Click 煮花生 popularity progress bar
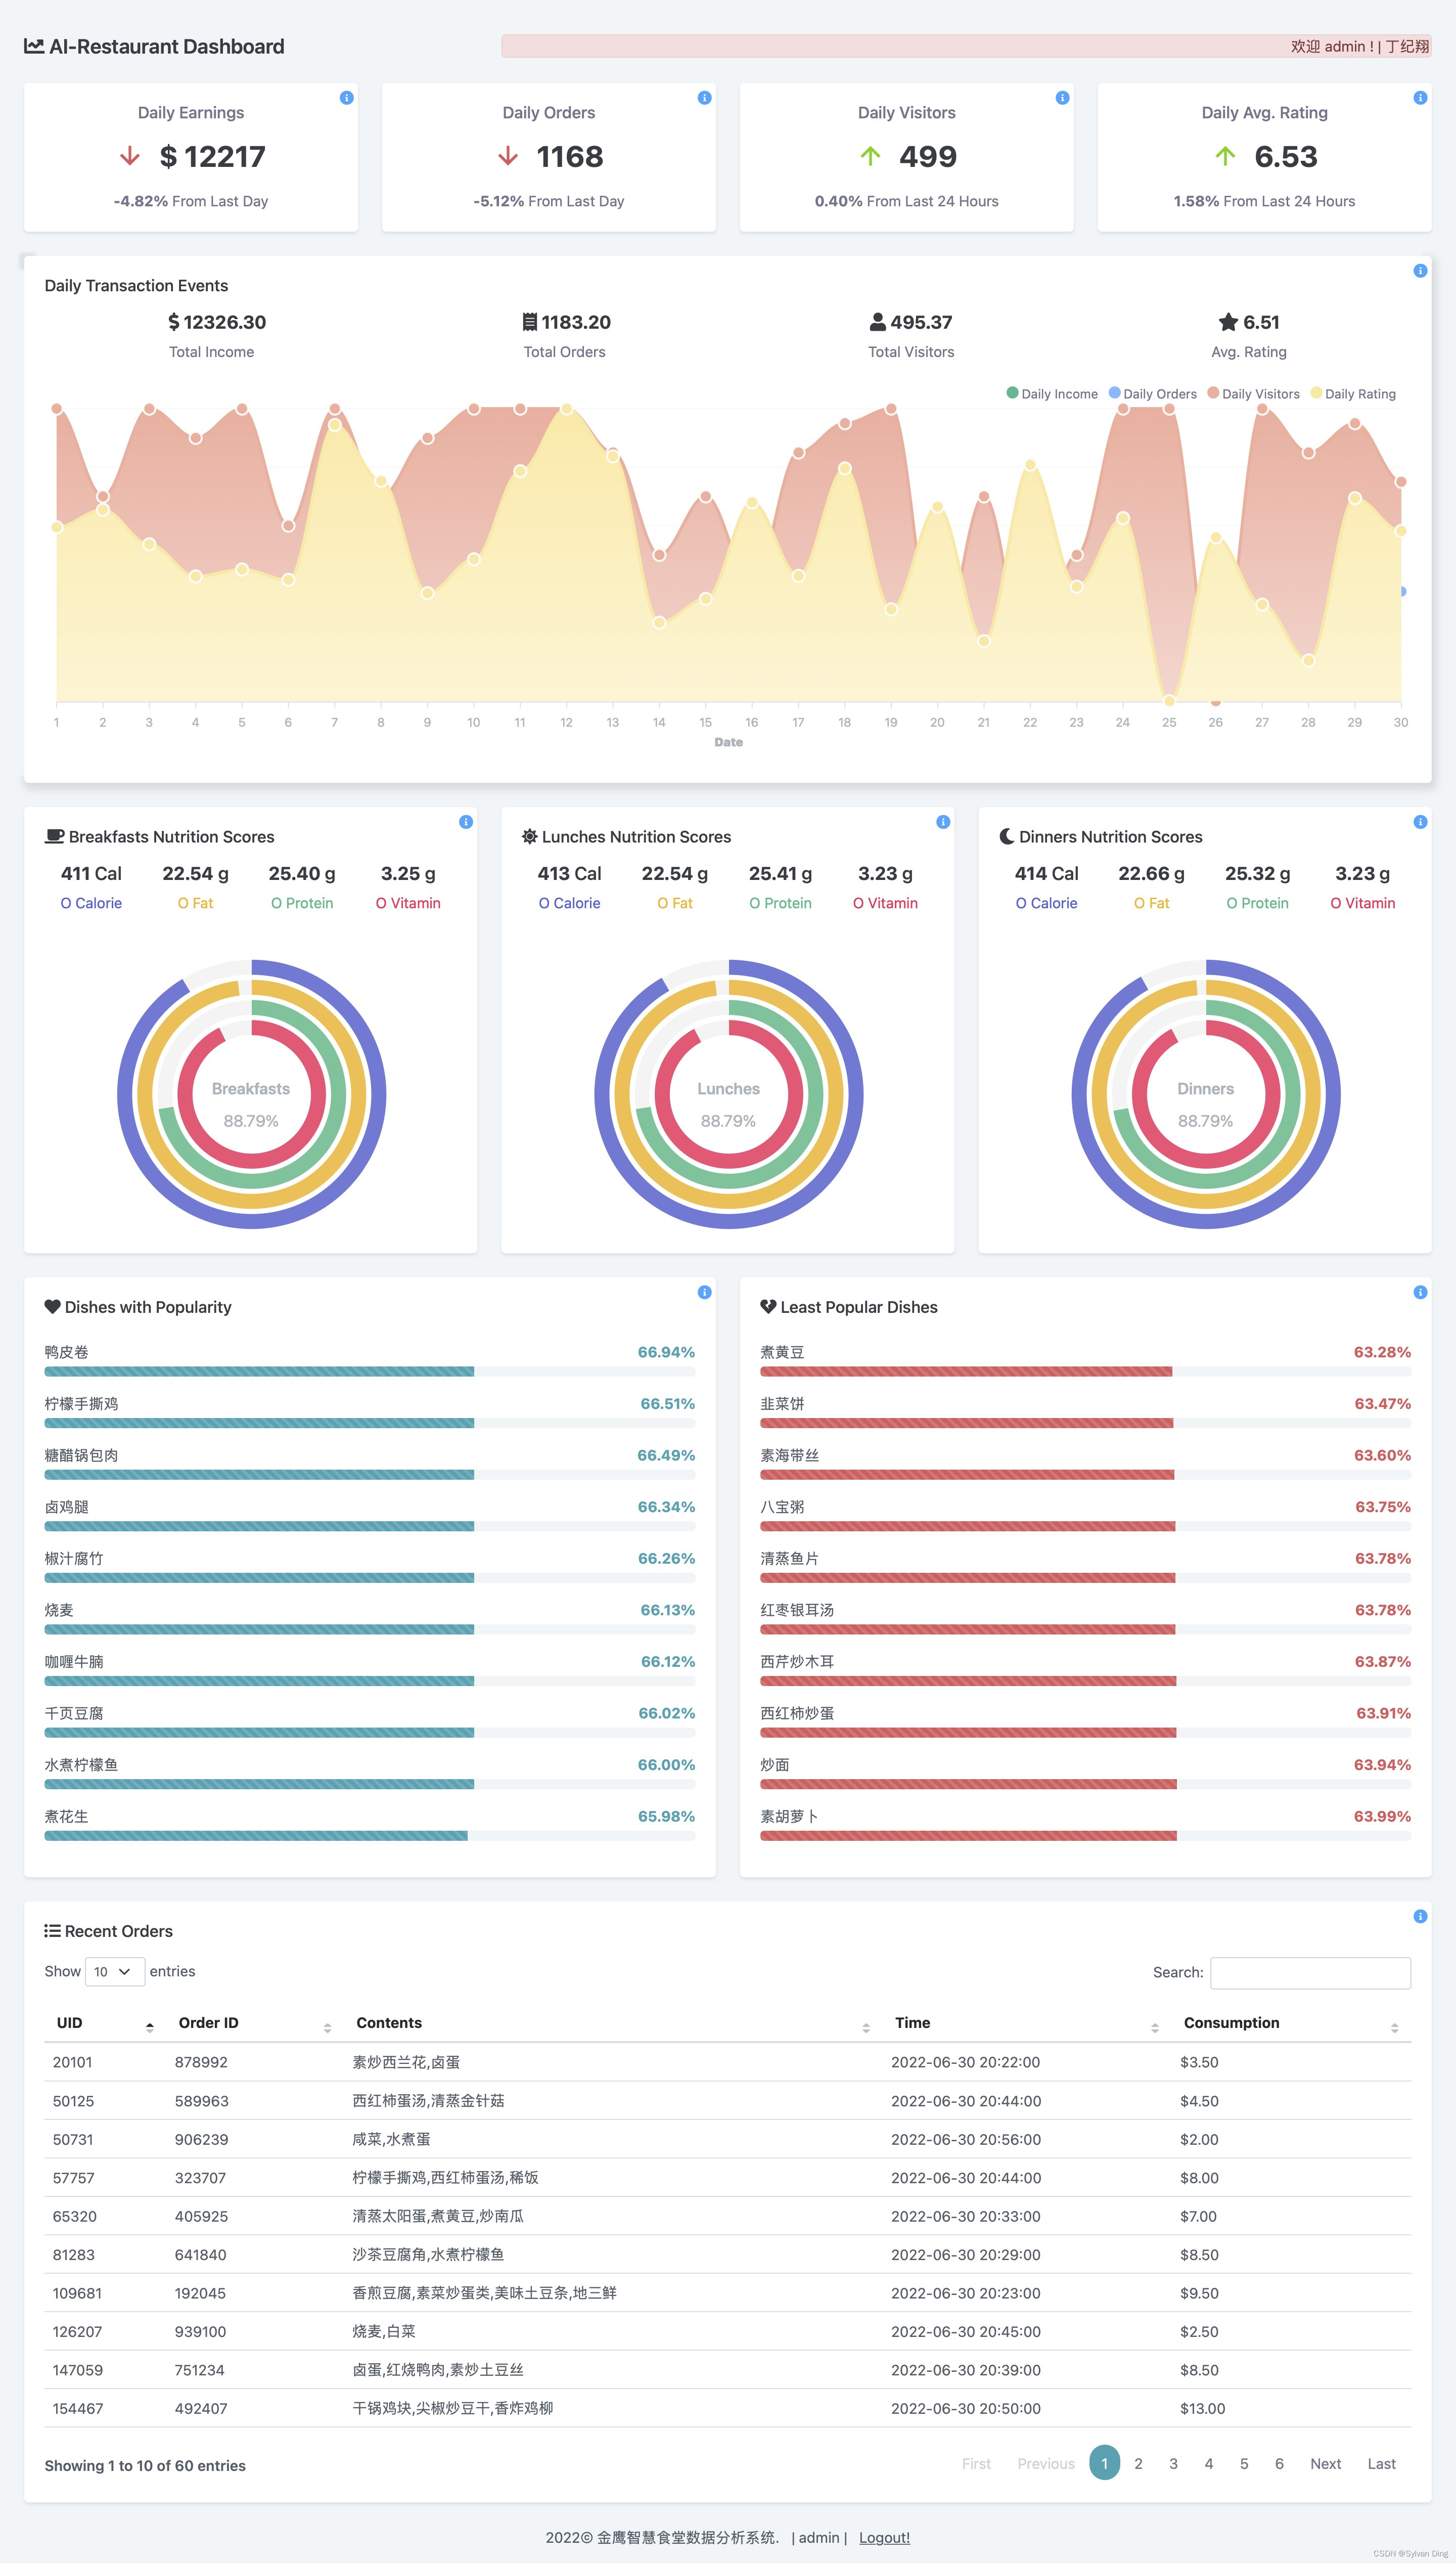Screen dimensions: 1456x2563 point(369,1836)
